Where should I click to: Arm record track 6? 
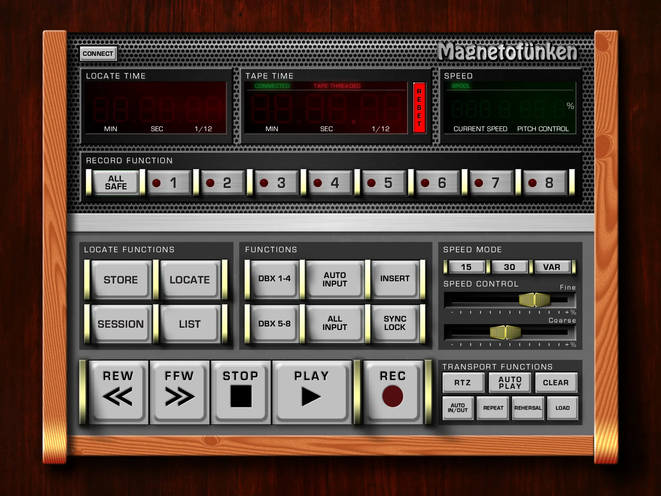click(x=438, y=183)
